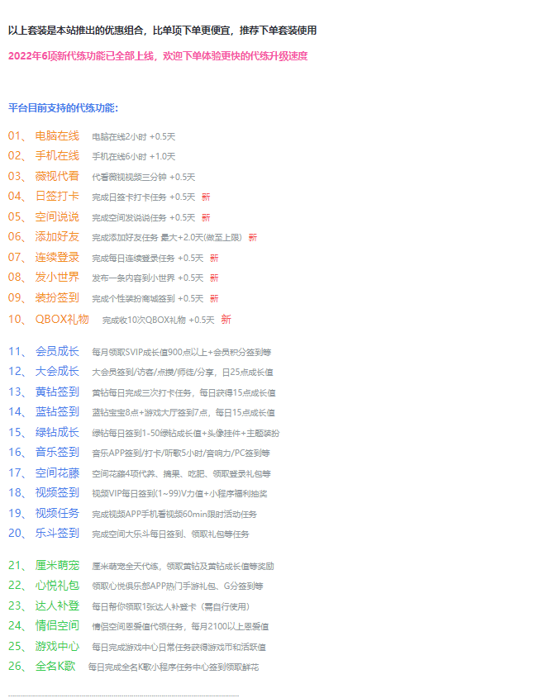Click the 乐斗签到 item title
548x698 pixels.
(57, 534)
